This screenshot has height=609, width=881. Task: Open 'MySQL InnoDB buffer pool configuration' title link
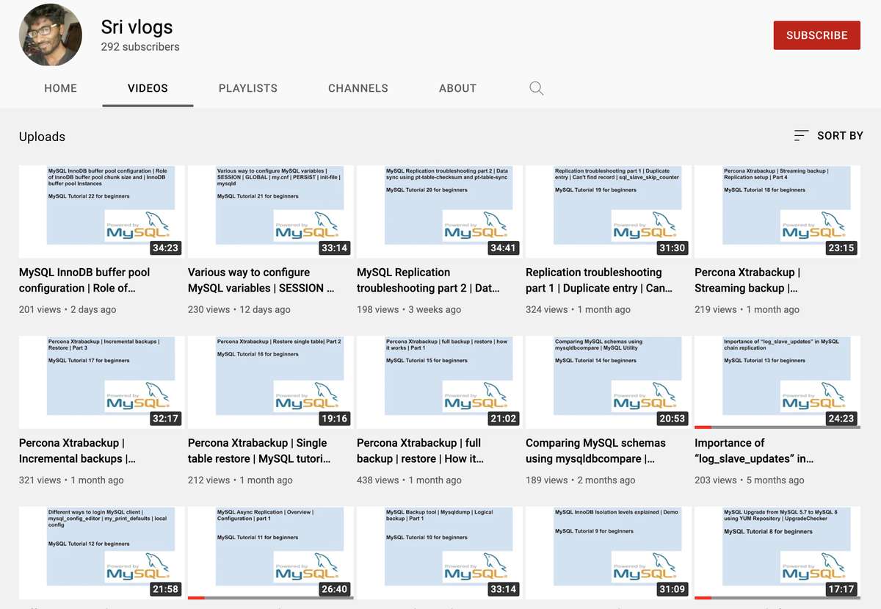point(84,280)
